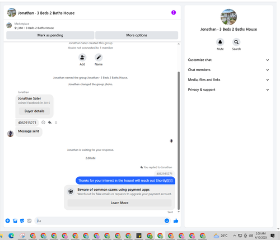This screenshot has width=280, height=240.
Task: Expand Privacy & support section
Action: [228, 90]
